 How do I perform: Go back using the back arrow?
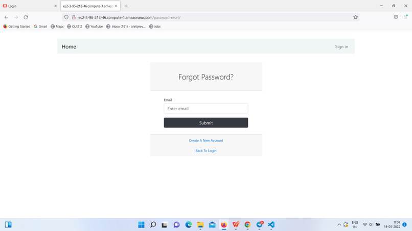point(6,17)
